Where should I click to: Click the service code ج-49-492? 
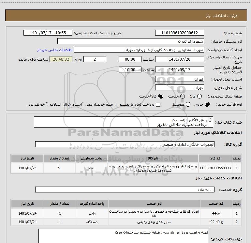click(x=216, y=222)
